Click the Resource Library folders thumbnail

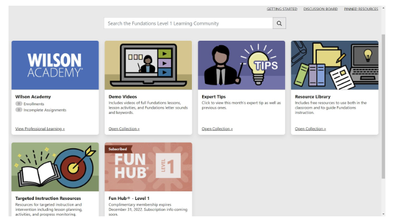(335, 65)
